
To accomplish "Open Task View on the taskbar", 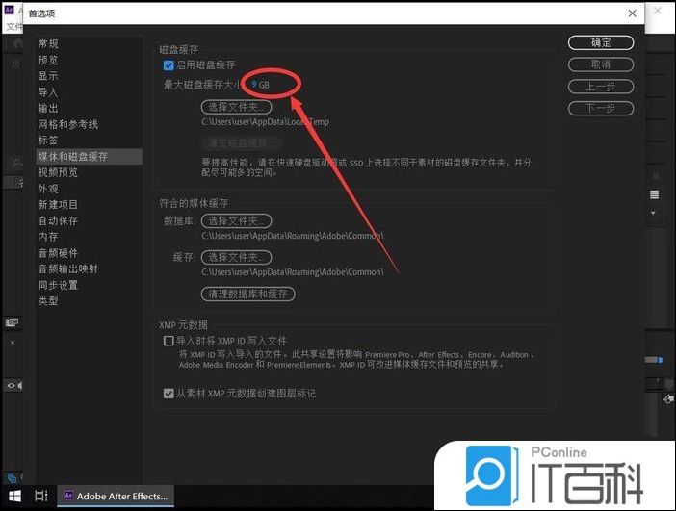I will (x=41, y=496).
